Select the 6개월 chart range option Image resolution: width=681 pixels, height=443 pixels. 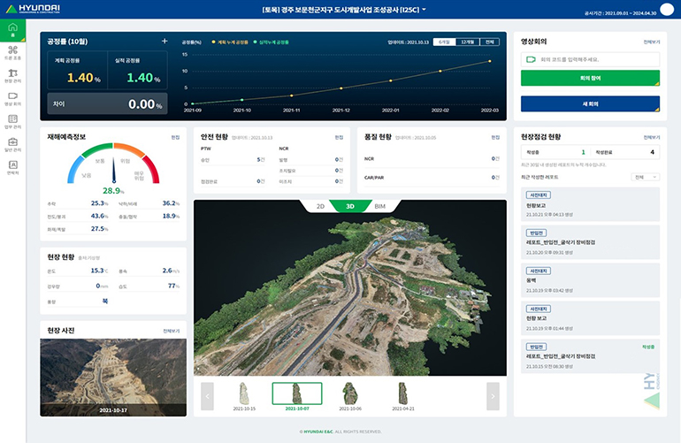444,42
